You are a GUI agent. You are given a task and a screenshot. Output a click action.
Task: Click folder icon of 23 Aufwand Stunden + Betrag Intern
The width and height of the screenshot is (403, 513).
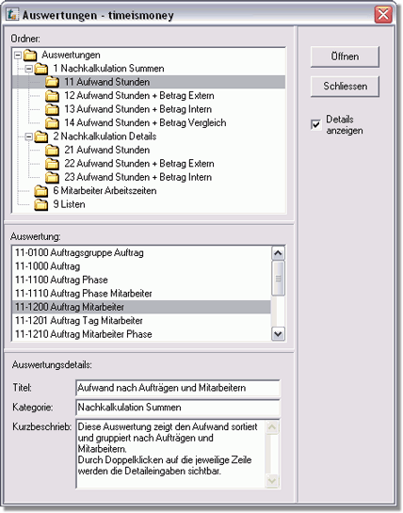pyautogui.click(x=52, y=177)
